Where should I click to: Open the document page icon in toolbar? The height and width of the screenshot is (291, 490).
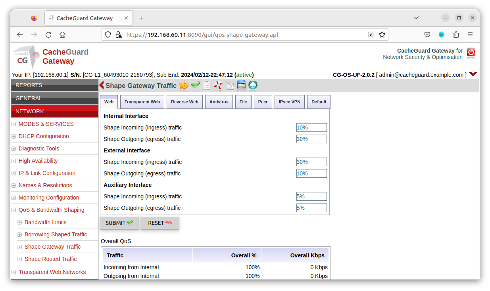click(207, 85)
